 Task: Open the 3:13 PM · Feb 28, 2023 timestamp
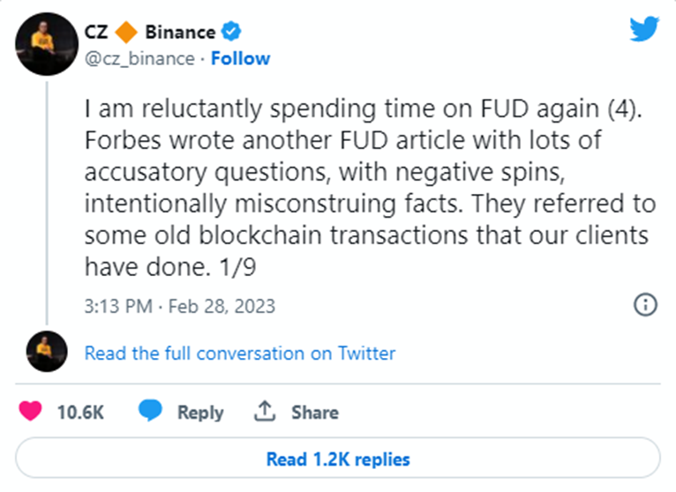click(179, 307)
